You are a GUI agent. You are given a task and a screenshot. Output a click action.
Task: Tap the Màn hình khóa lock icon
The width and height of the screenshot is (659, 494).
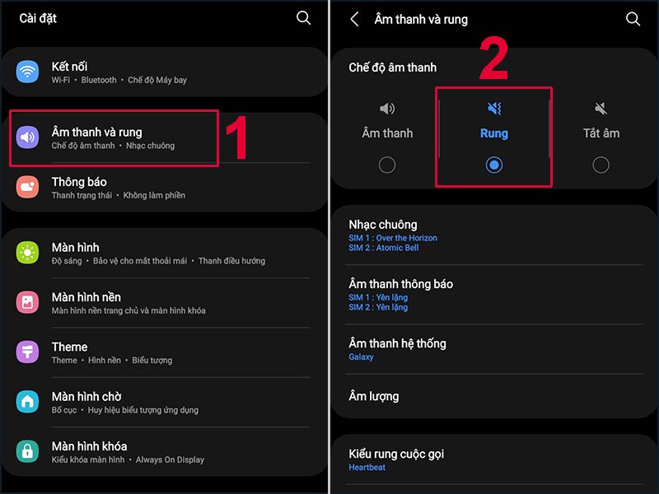(x=28, y=451)
